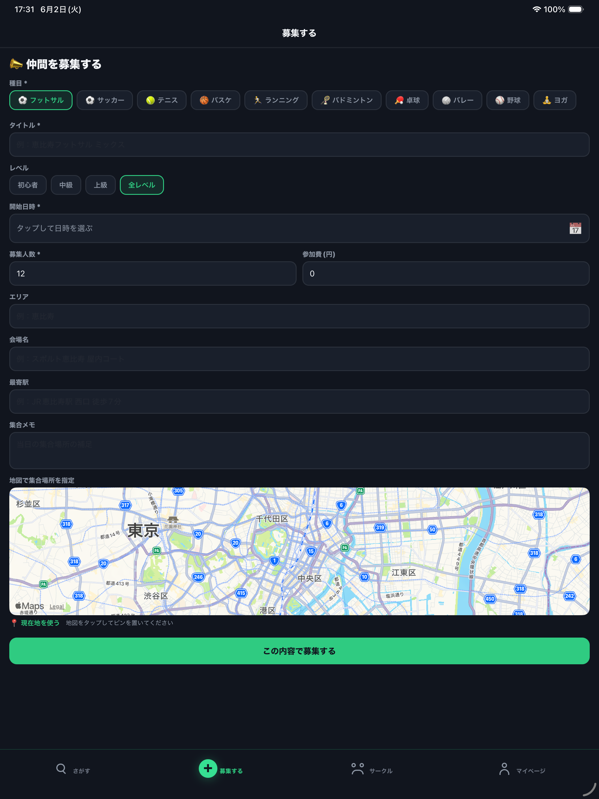Focus the 集合メモ text area
Viewport: 599px width, 799px height.
coord(299,450)
